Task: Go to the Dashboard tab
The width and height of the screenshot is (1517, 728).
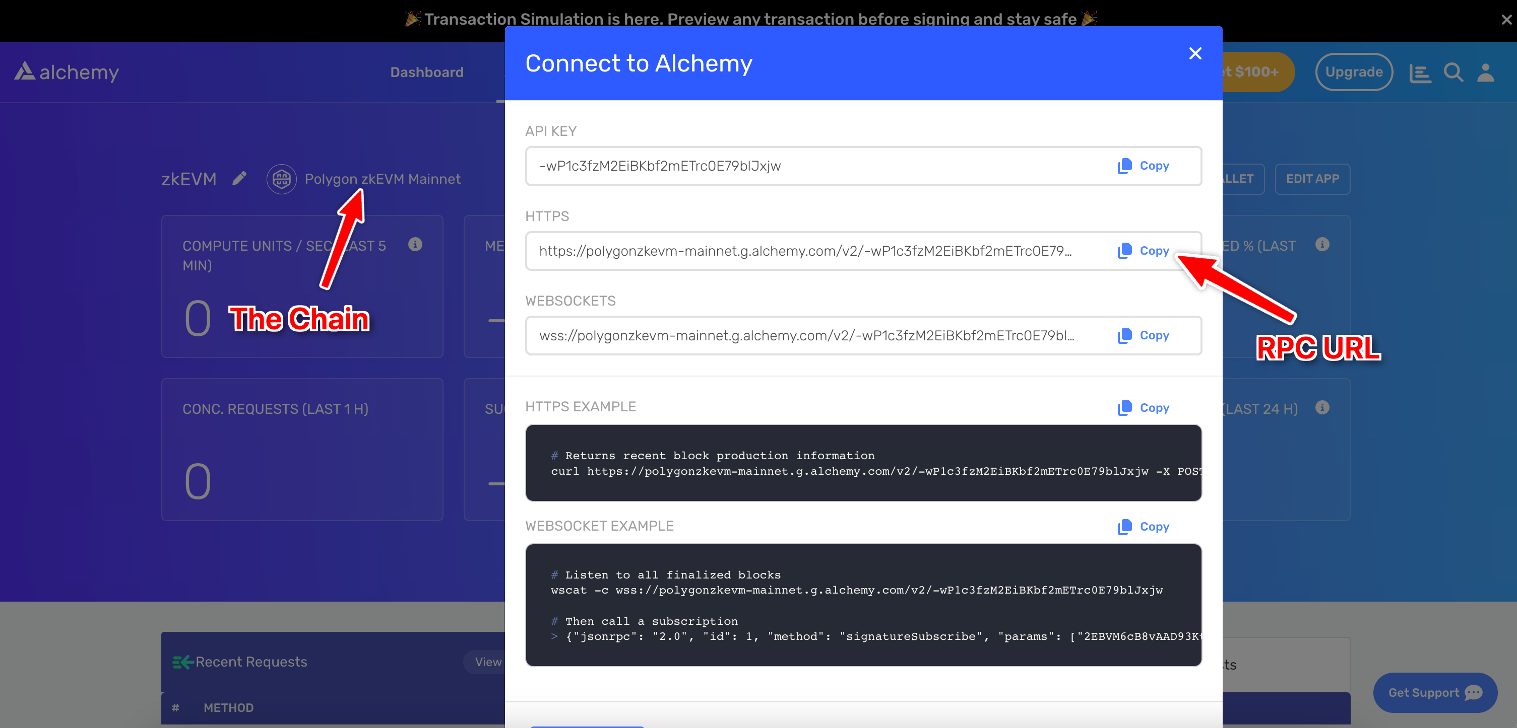Action: 427,72
